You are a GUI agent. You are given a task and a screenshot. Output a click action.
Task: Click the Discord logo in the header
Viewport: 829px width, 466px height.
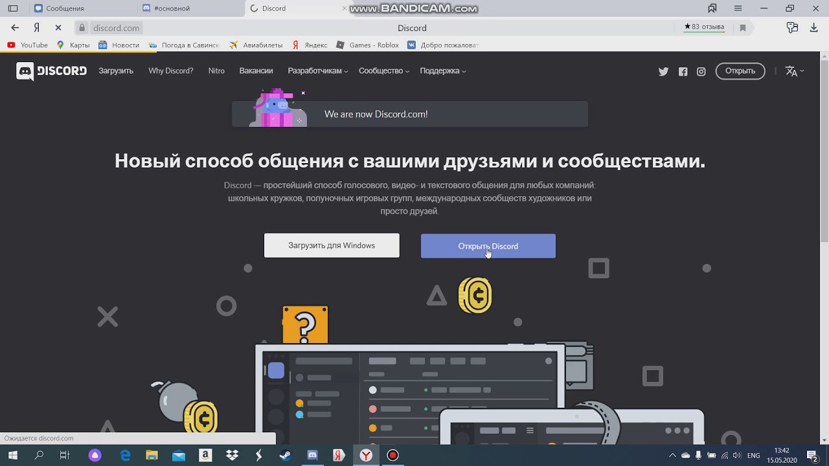(51, 71)
